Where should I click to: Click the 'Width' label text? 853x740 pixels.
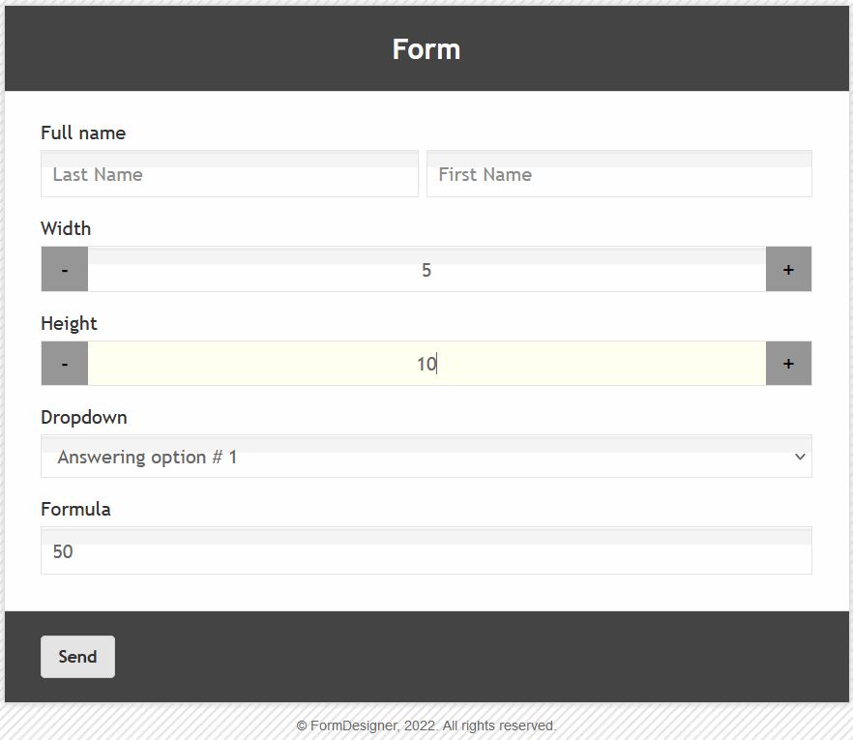(x=66, y=229)
